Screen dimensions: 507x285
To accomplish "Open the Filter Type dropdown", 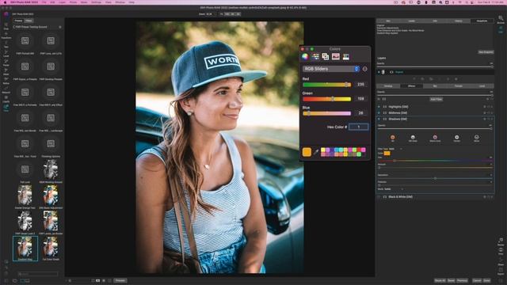I will pos(394,149).
